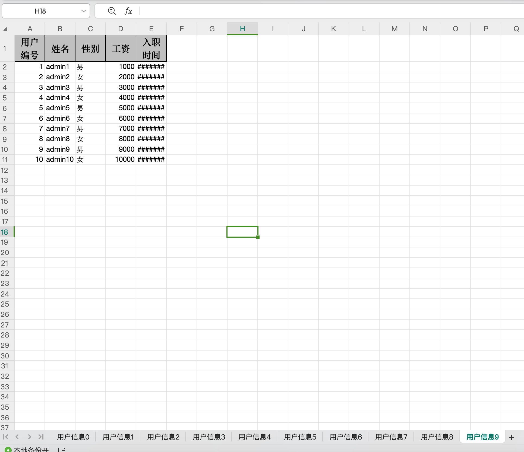Viewport: 524px width, 452px height.
Task: Click cell containing admin5
Action: pyautogui.click(x=60, y=108)
